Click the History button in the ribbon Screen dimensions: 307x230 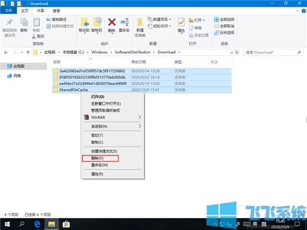199,35
